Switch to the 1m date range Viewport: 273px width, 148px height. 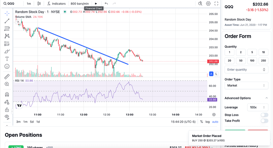tap(25, 122)
